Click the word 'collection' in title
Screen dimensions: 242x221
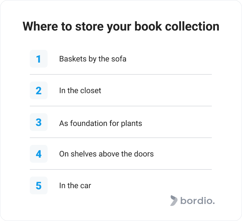tap(192, 26)
